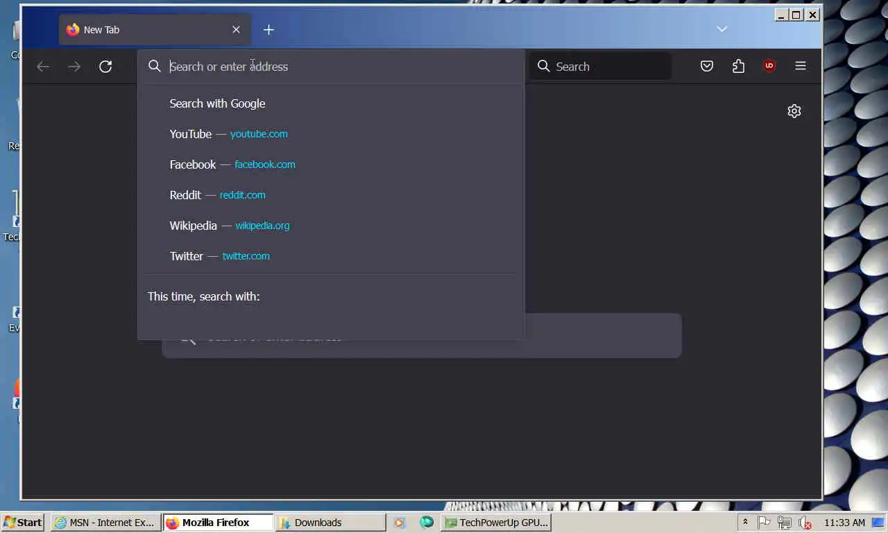Screen dimensions: 888x533
Task: Choose Search with Google suggestion
Action: 331,103
